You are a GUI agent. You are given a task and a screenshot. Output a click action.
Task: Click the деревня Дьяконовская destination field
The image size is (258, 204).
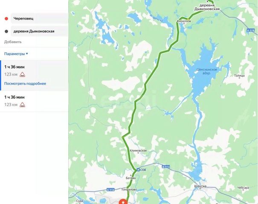pos(39,31)
